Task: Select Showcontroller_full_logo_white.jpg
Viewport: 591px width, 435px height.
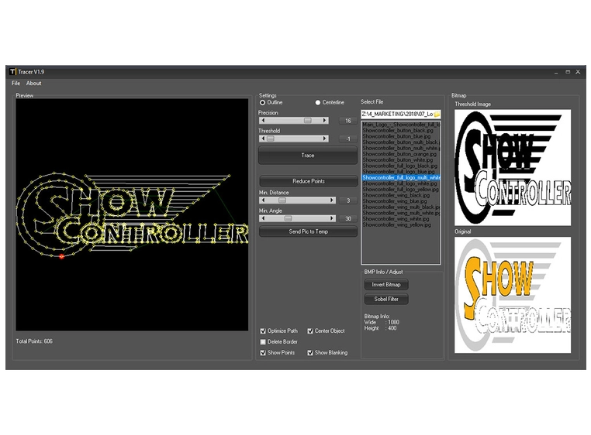Action: [x=401, y=183]
